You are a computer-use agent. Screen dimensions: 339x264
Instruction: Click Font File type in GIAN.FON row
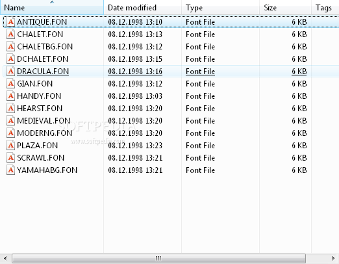click(200, 84)
